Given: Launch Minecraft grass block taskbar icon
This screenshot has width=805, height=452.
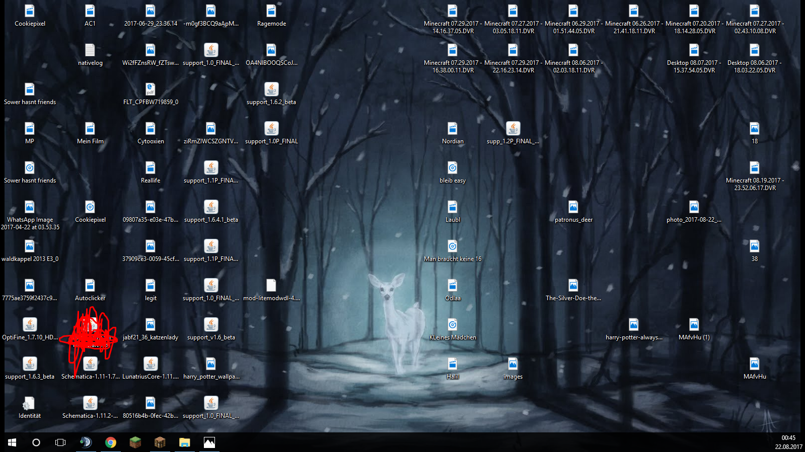Looking at the screenshot, I should click(x=135, y=442).
